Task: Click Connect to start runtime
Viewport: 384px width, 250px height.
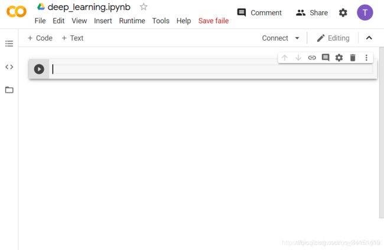Action: [275, 38]
